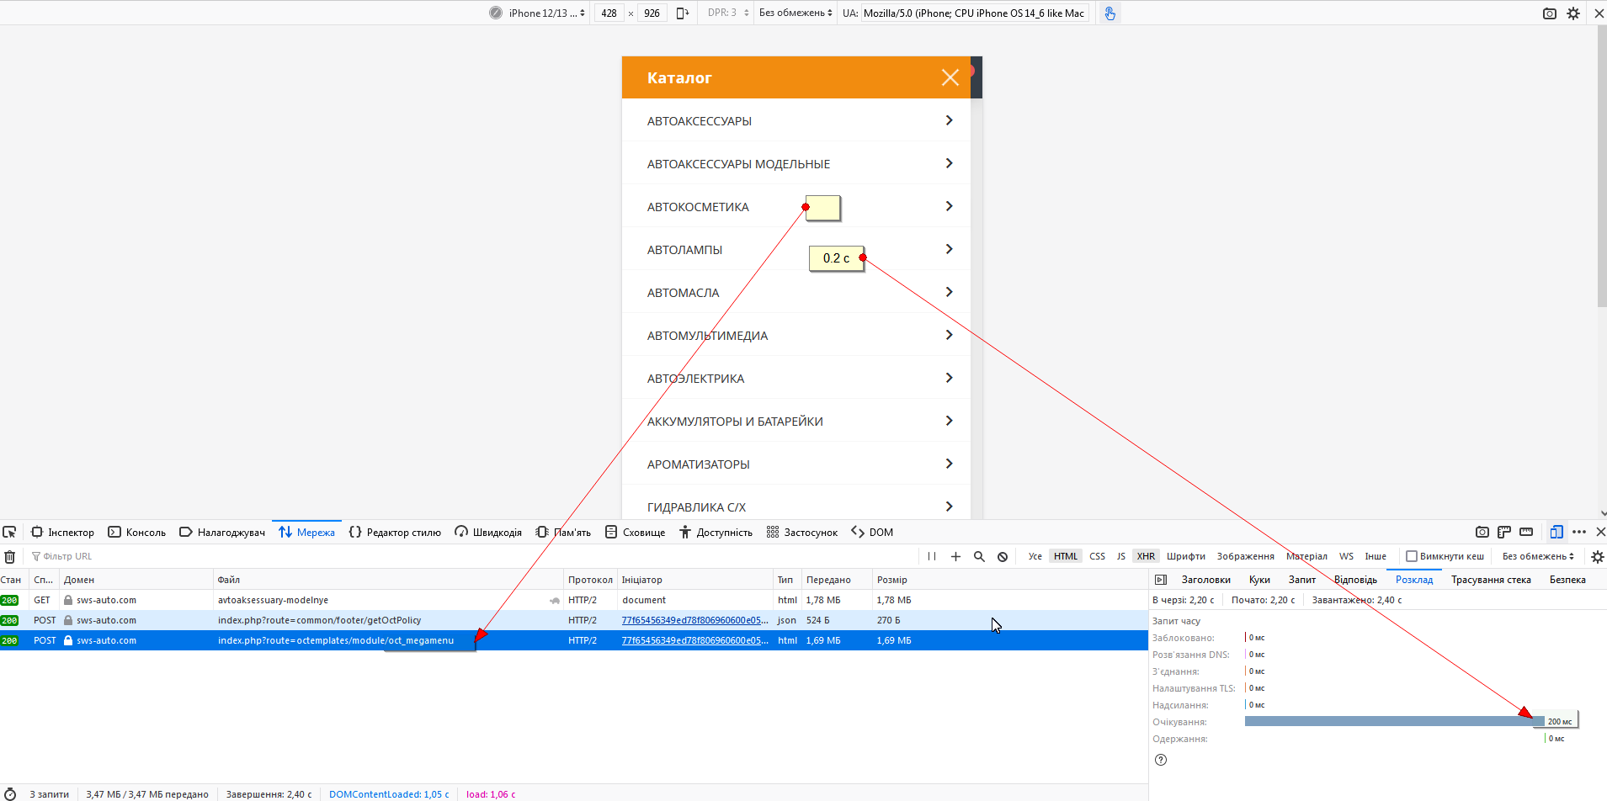Rotate the viewport orientation

click(683, 13)
